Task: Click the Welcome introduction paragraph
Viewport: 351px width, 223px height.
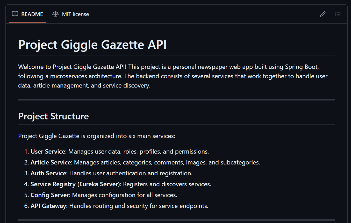Action: tap(173, 76)
